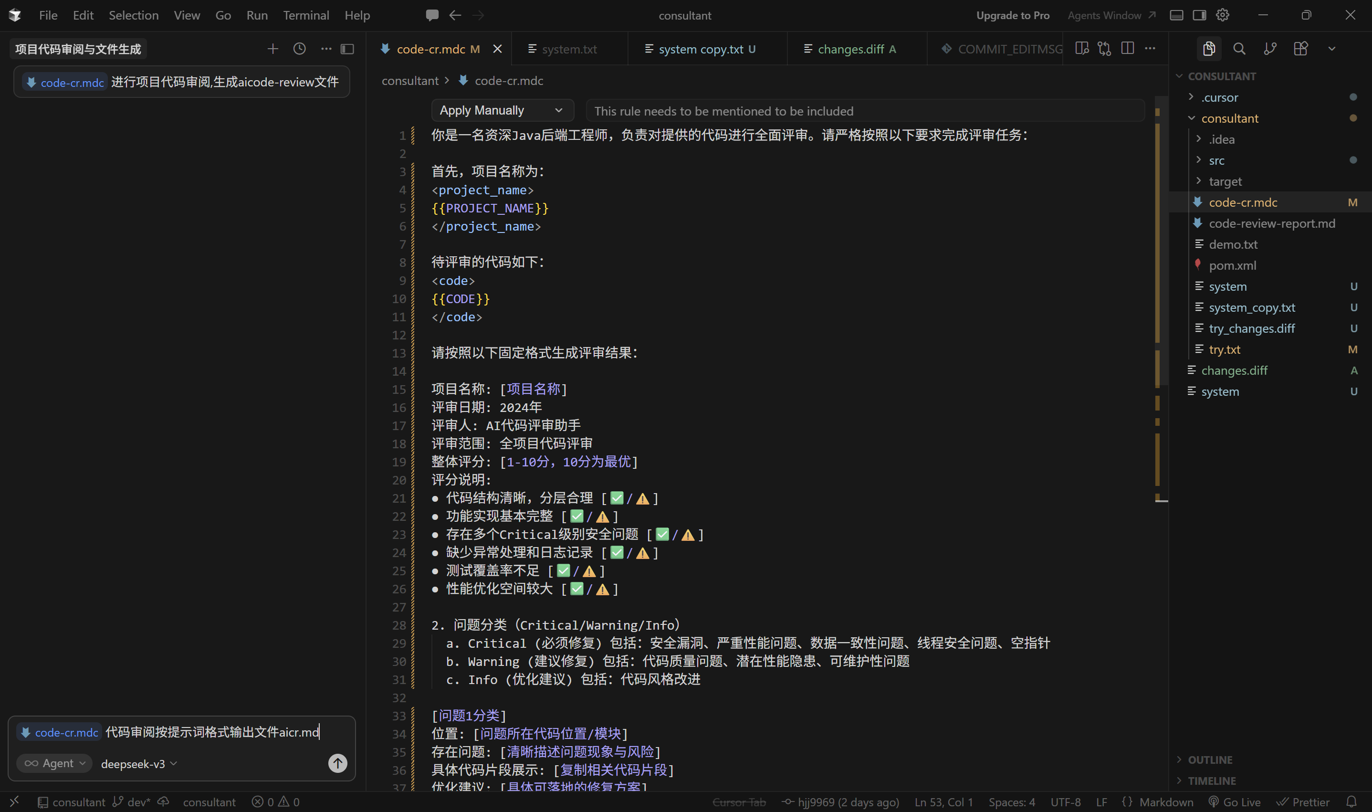Click the rule description input field
Screen dimensions: 1372x812
(865, 111)
